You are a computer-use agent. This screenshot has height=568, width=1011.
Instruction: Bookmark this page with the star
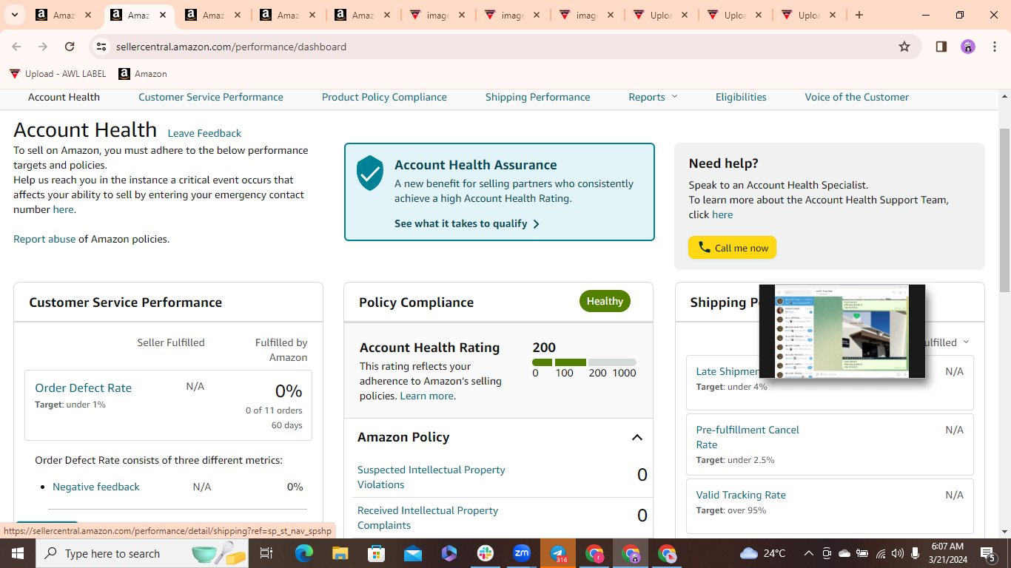pos(904,47)
